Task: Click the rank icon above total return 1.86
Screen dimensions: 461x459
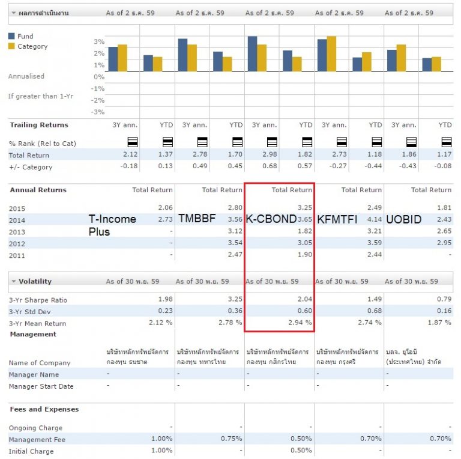Action: [411, 142]
